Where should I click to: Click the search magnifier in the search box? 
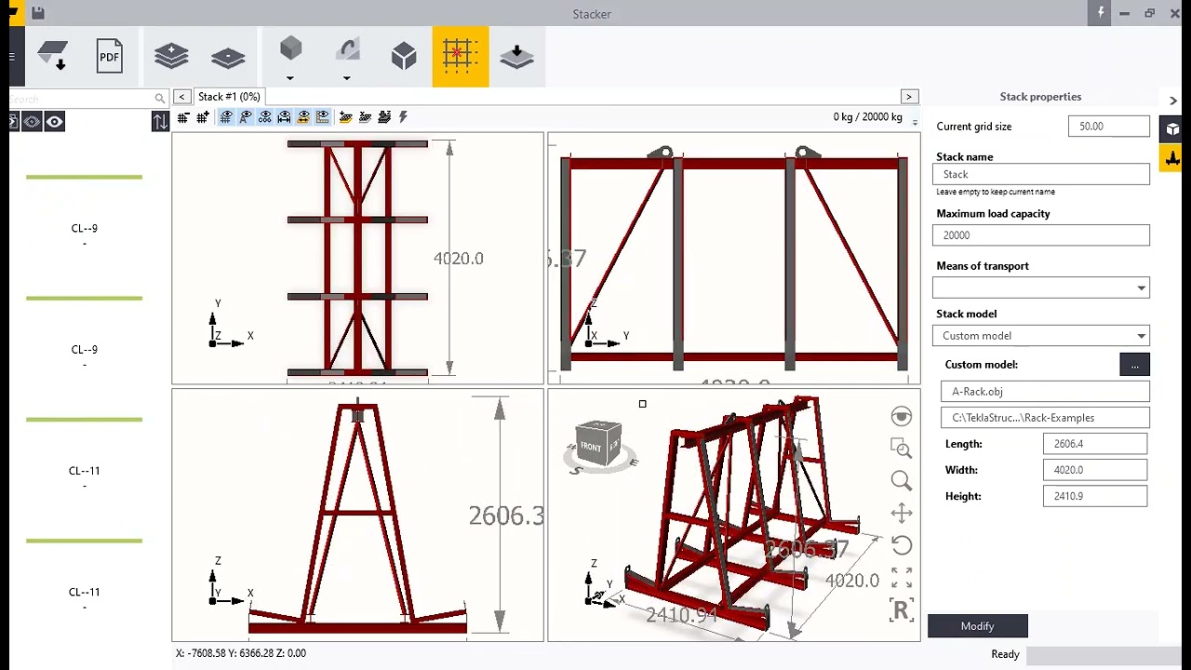(x=160, y=98)
